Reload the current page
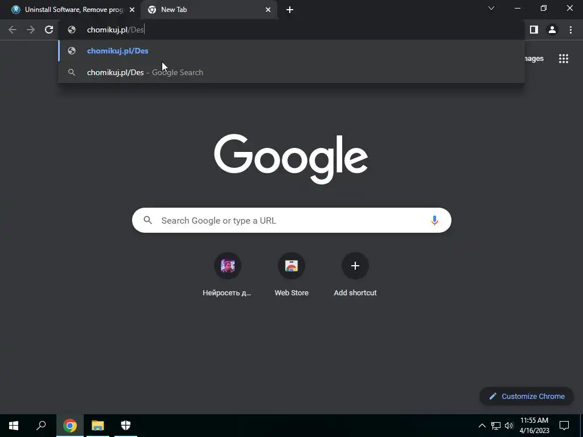The width and height of the screenshot is (583, 437). pos(49,30)
